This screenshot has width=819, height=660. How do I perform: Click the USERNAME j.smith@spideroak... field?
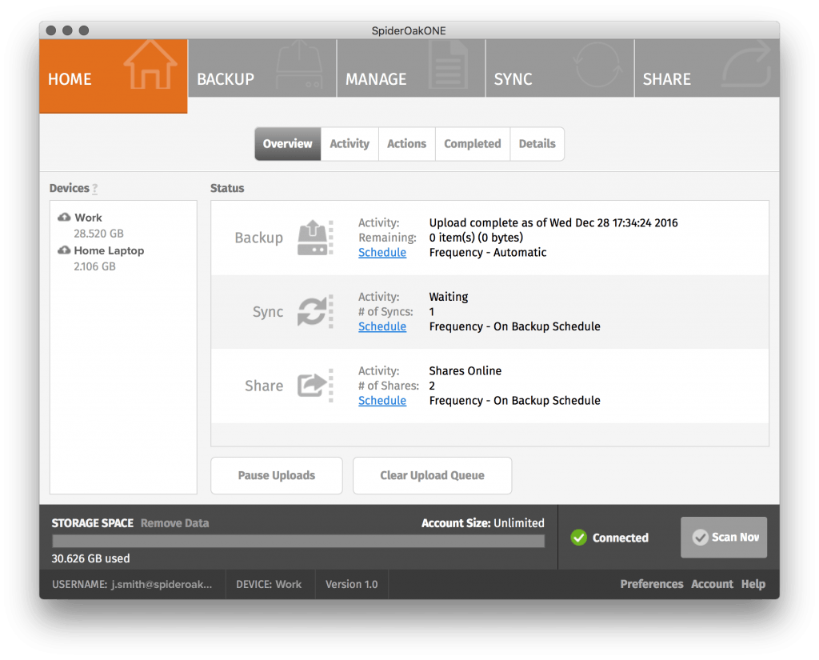(132, 584)
